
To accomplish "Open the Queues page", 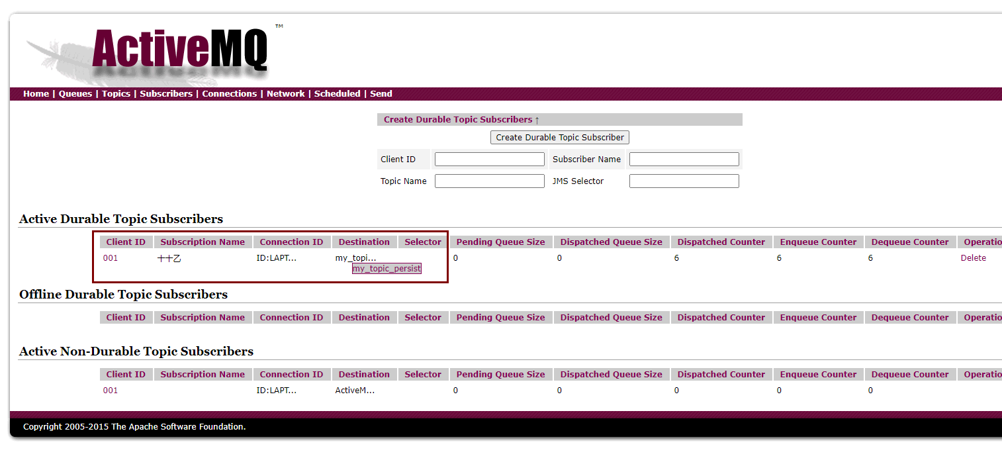I will pos(75,94).
